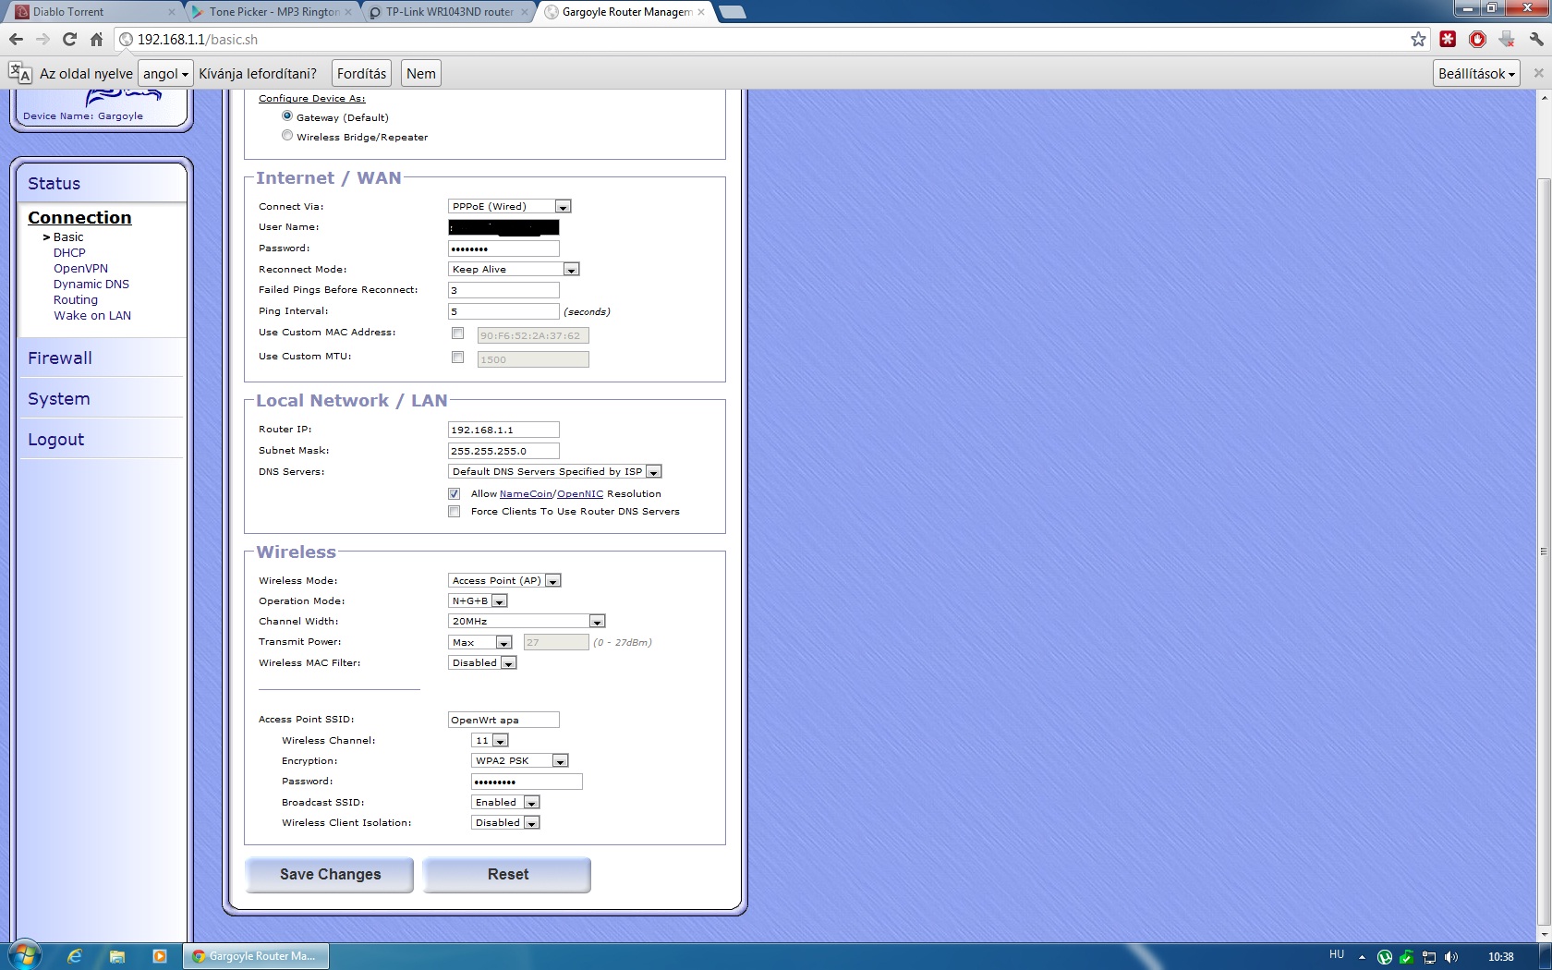This screenshot has height=970, width=1552.
Task: Open the download extension icon in the toolbar
Action: 1507,39
